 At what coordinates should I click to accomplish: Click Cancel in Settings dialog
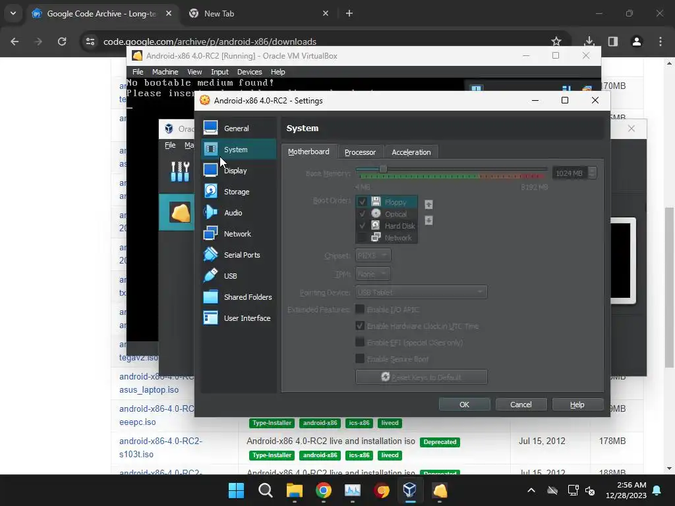(x=521, y=405)
